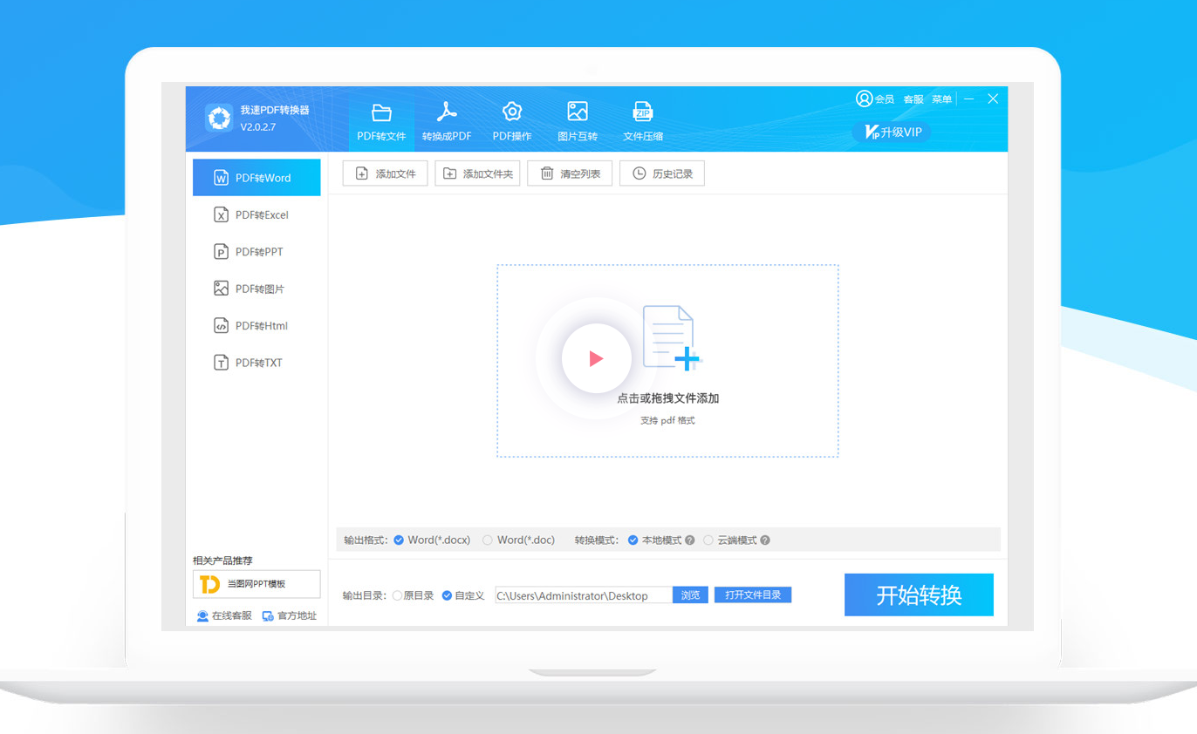The height and width of the screenshot is (734, 1197).
Task: Open 历史记录 history list
Action: [x=661, y=173]
